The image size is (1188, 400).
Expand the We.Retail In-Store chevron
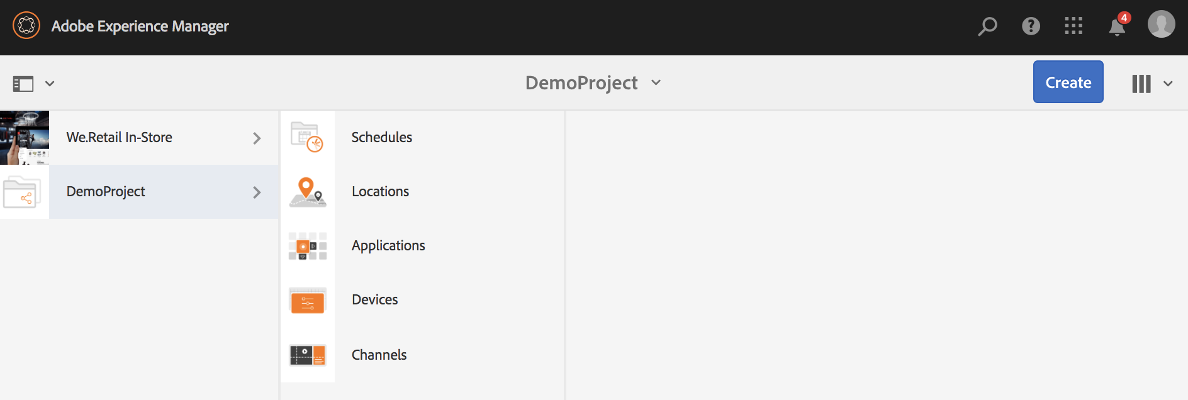point(257,138)
